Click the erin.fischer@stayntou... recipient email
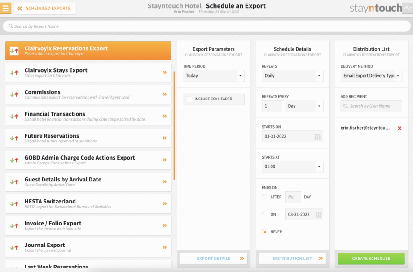Viewport: 413px width, 272px height. coord(365,128)
